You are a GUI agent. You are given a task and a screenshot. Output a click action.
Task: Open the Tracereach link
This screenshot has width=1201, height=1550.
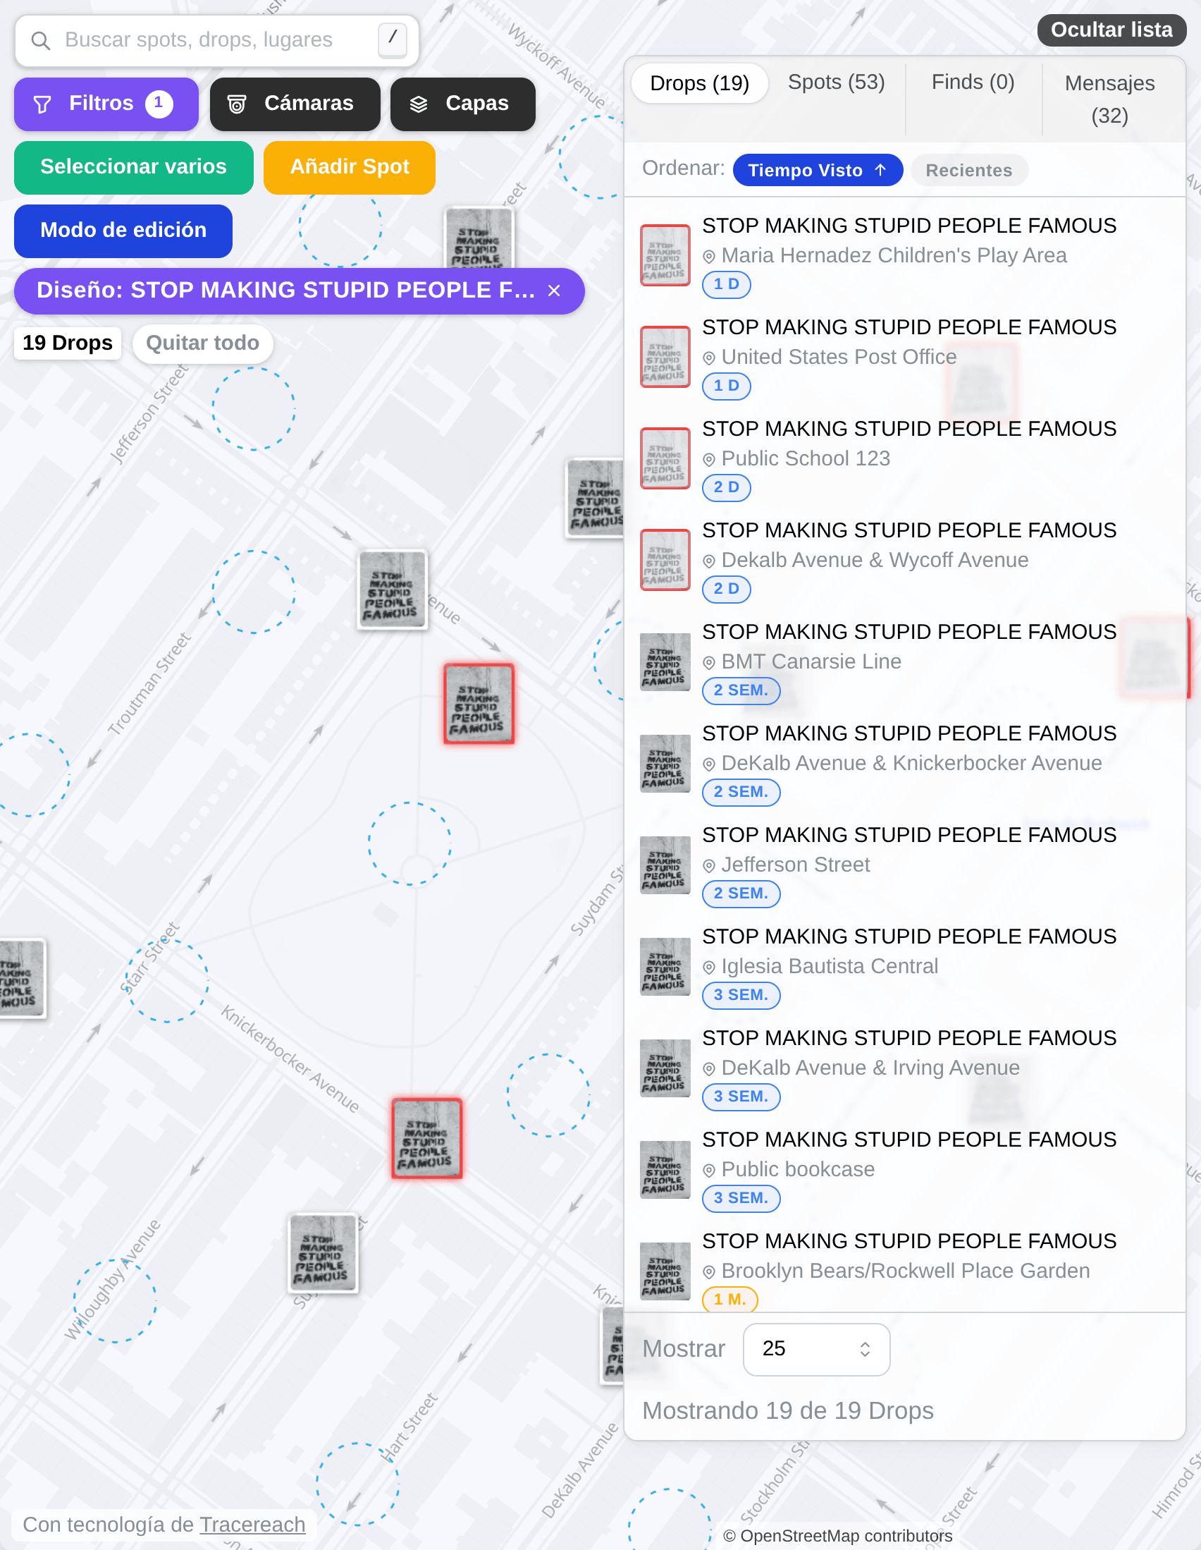click(x=252, y=1525)
